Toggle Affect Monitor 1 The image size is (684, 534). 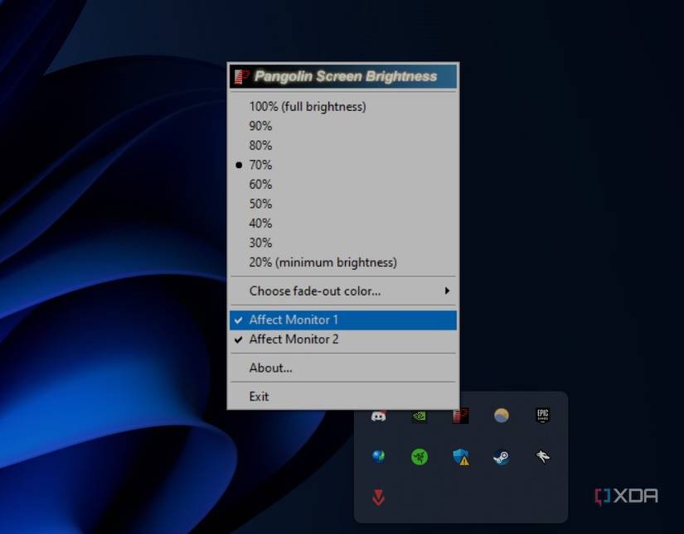(x=343, y=320)
